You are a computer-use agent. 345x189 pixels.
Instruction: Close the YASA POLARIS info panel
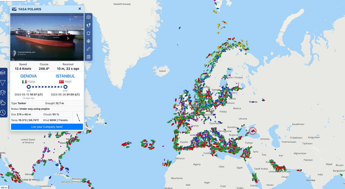[x=80, y=9]
